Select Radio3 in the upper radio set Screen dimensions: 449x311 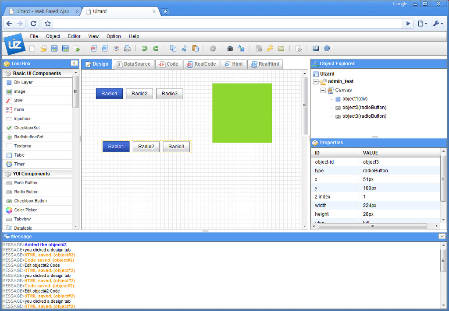(x=170, y=94)
